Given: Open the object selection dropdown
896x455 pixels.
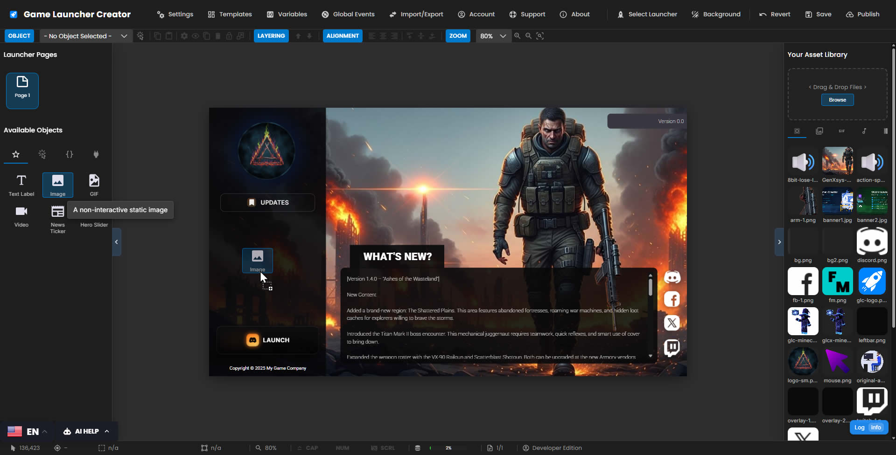Looking at the screenshot, I should coord(85,36).
